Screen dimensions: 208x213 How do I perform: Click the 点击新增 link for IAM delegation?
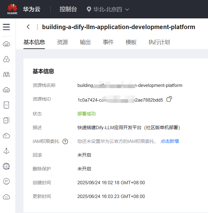[170, 141]
